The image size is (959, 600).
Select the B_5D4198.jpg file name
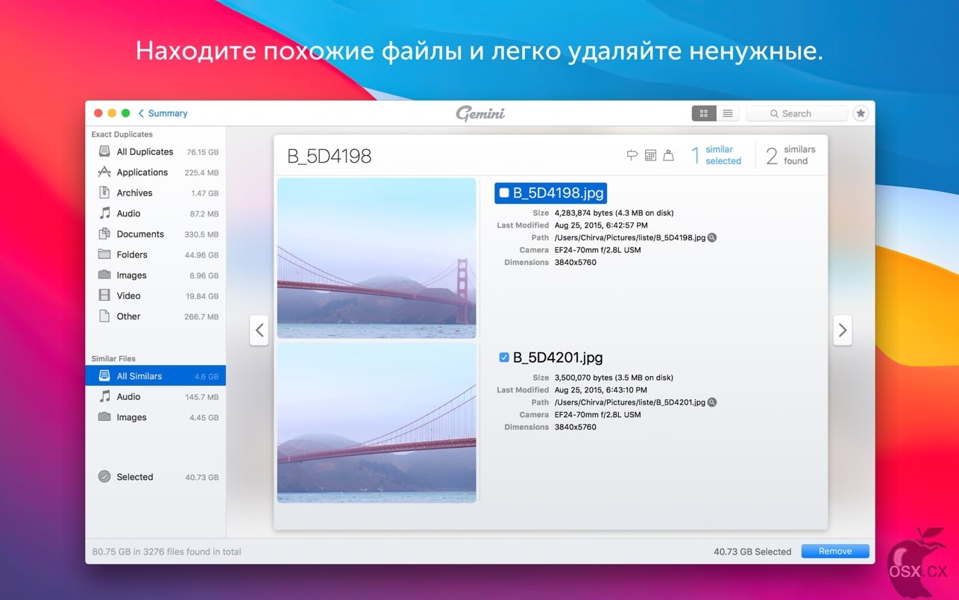(558, 193)
